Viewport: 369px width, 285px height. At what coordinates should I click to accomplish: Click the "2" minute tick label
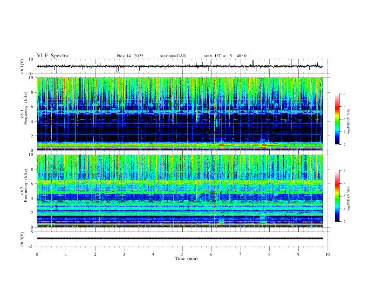95,254
